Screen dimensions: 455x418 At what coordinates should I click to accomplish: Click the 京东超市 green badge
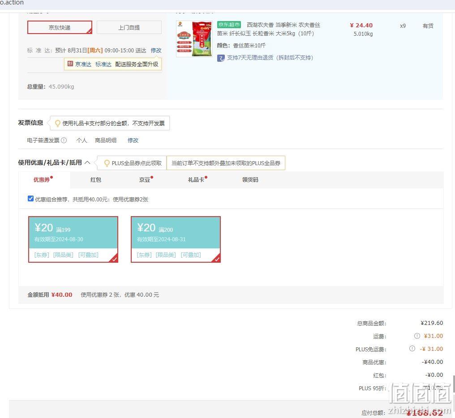pyautogui.click(x=229, y=25)
